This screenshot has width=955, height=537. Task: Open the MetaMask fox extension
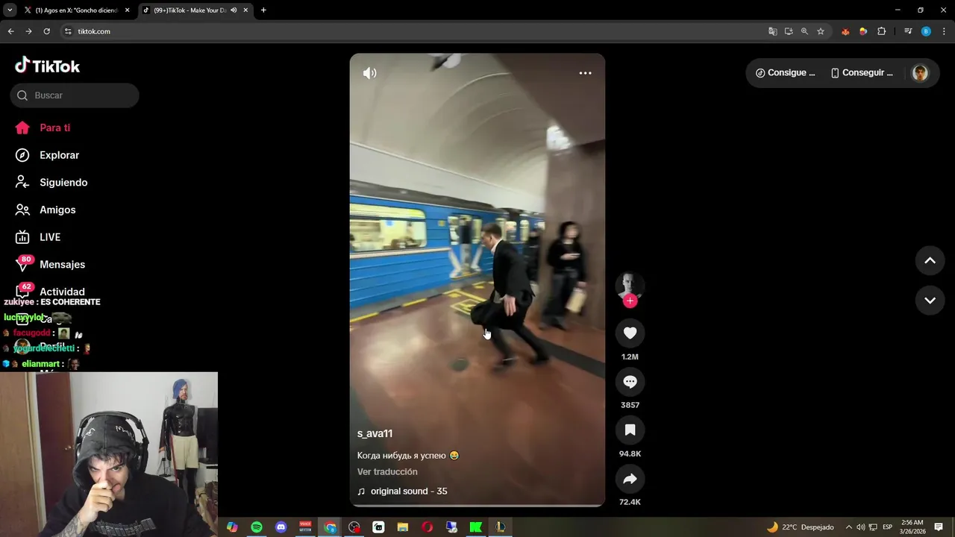845,31
